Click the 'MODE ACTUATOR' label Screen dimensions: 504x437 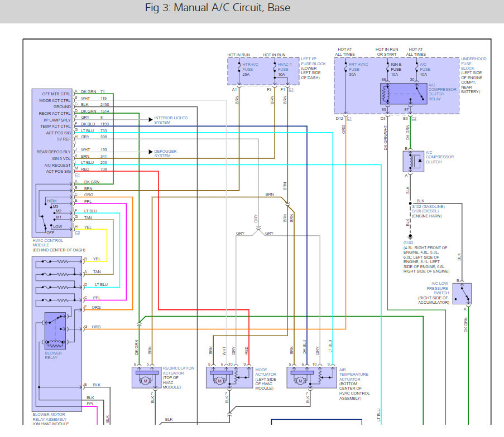(x=266, y=372)
